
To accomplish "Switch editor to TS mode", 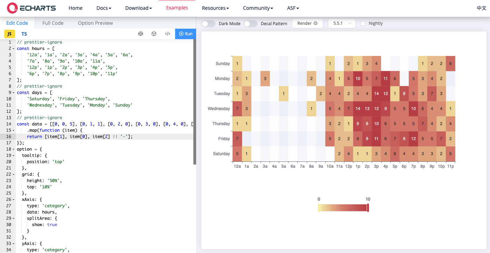I will 24,34.
